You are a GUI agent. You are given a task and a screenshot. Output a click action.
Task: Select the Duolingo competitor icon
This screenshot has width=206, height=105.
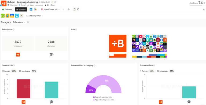coord(3,16)
